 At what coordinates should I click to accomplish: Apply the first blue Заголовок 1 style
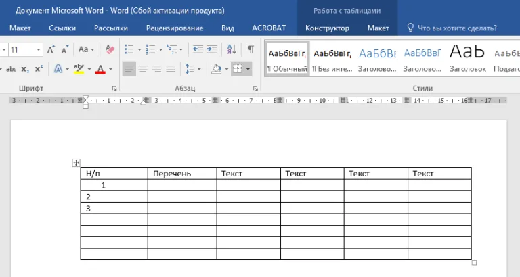click(377, 59)
